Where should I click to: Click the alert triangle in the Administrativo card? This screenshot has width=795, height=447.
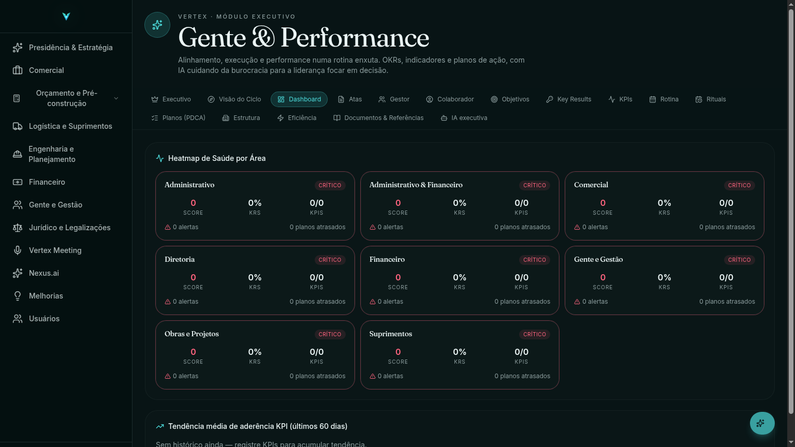pyautogui.click(x=168, y=227)
